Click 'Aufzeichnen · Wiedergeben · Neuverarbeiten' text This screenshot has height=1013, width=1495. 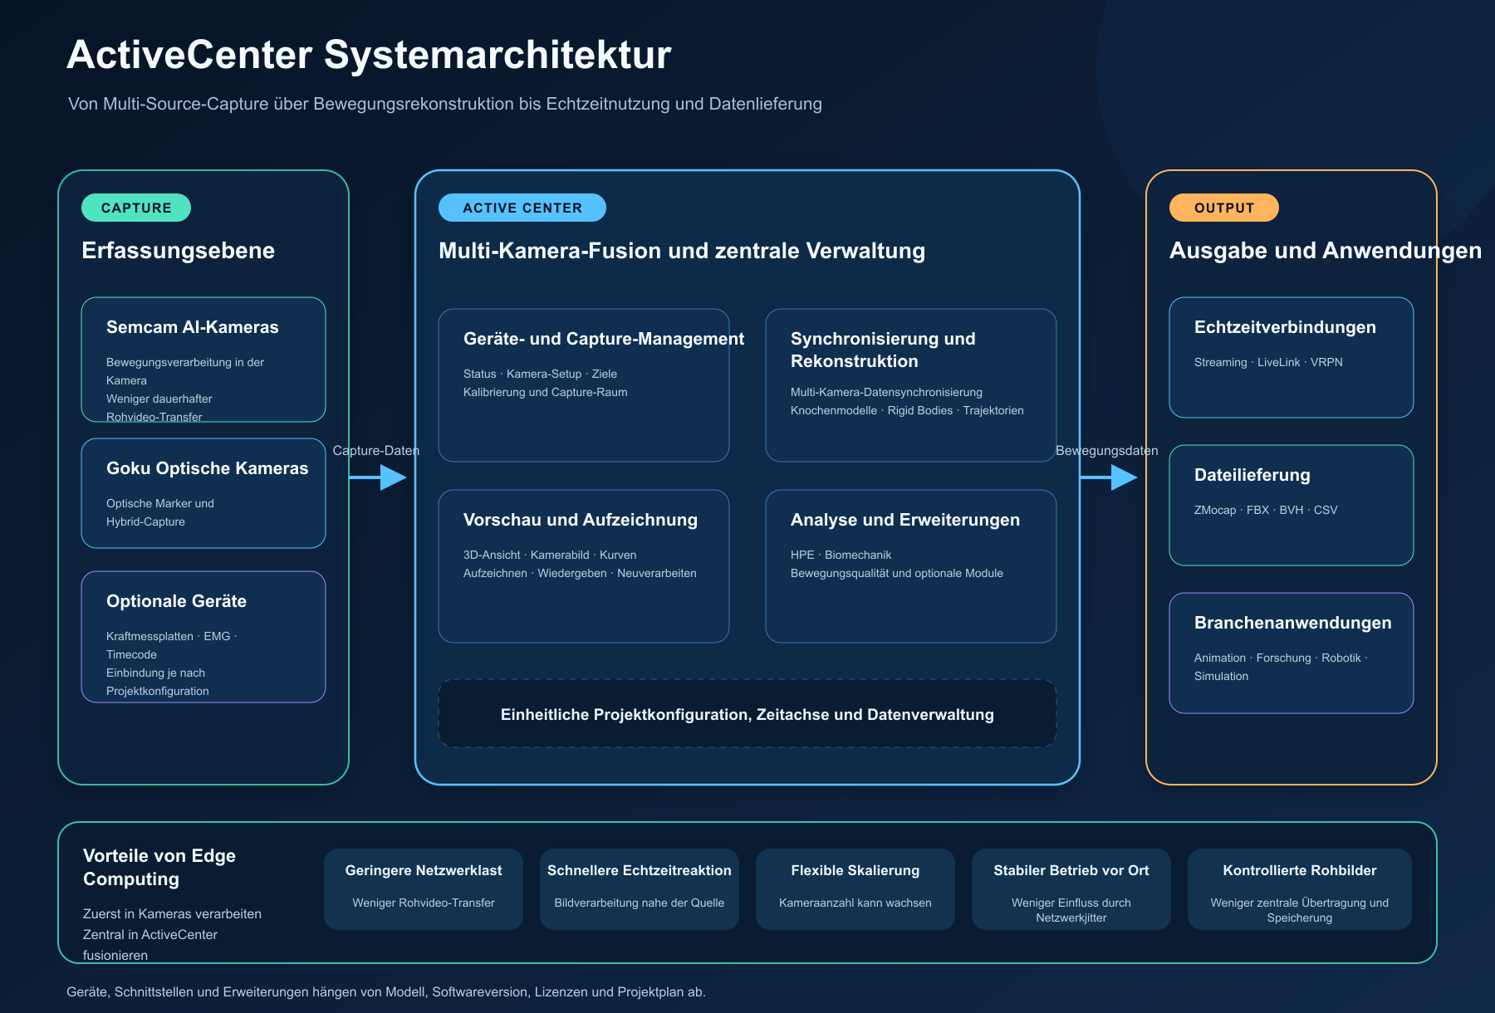coord(580,574)
